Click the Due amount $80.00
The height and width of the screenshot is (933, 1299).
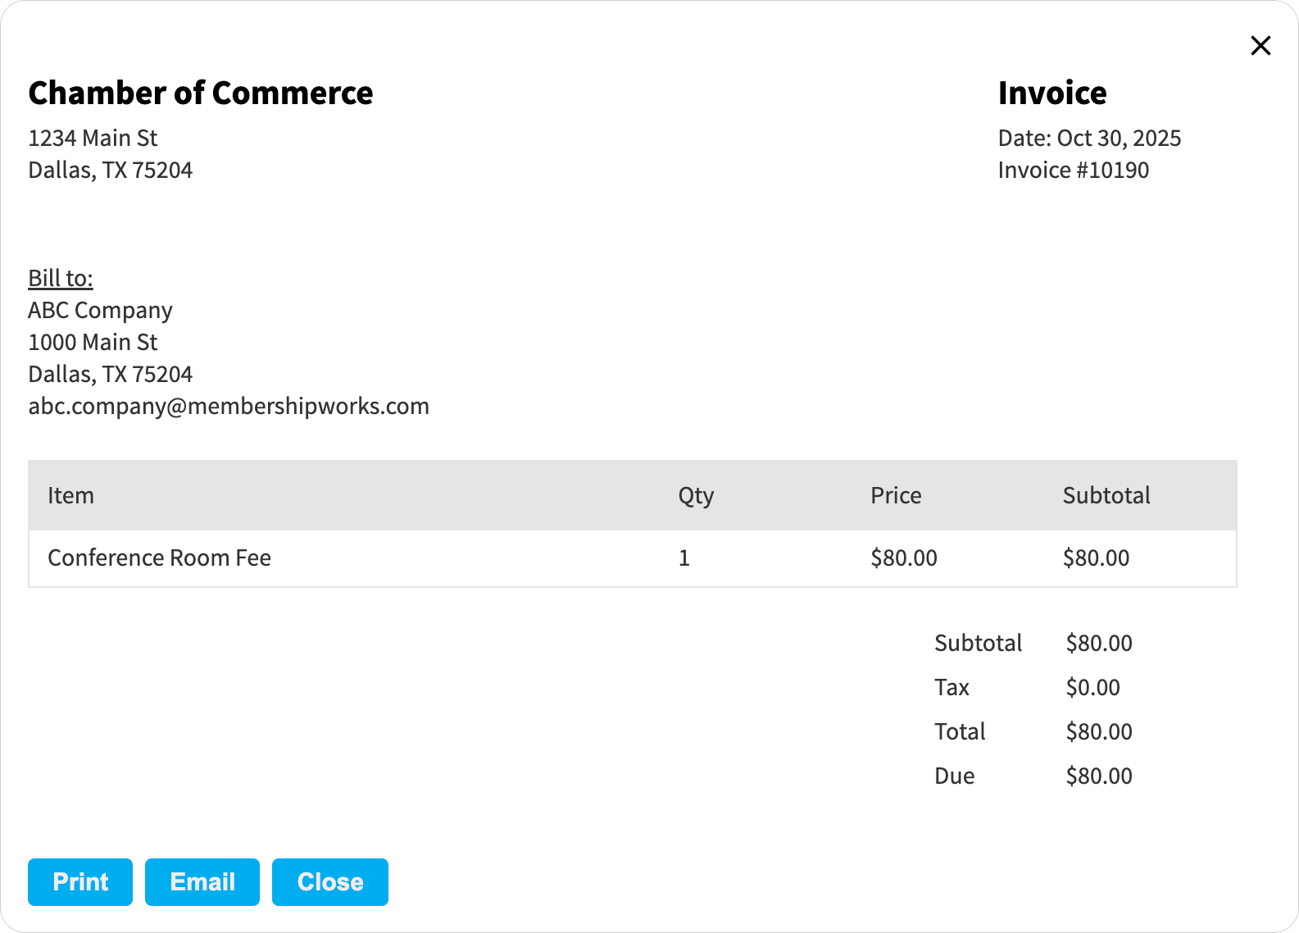(x=1098, y=776)
